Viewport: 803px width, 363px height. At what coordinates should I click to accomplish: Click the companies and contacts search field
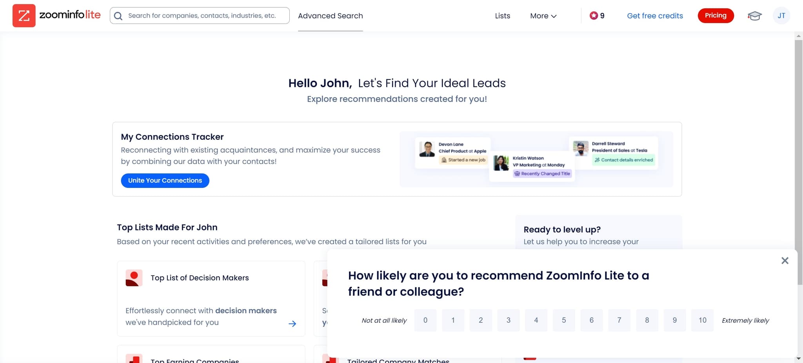(x=200, y=16)
